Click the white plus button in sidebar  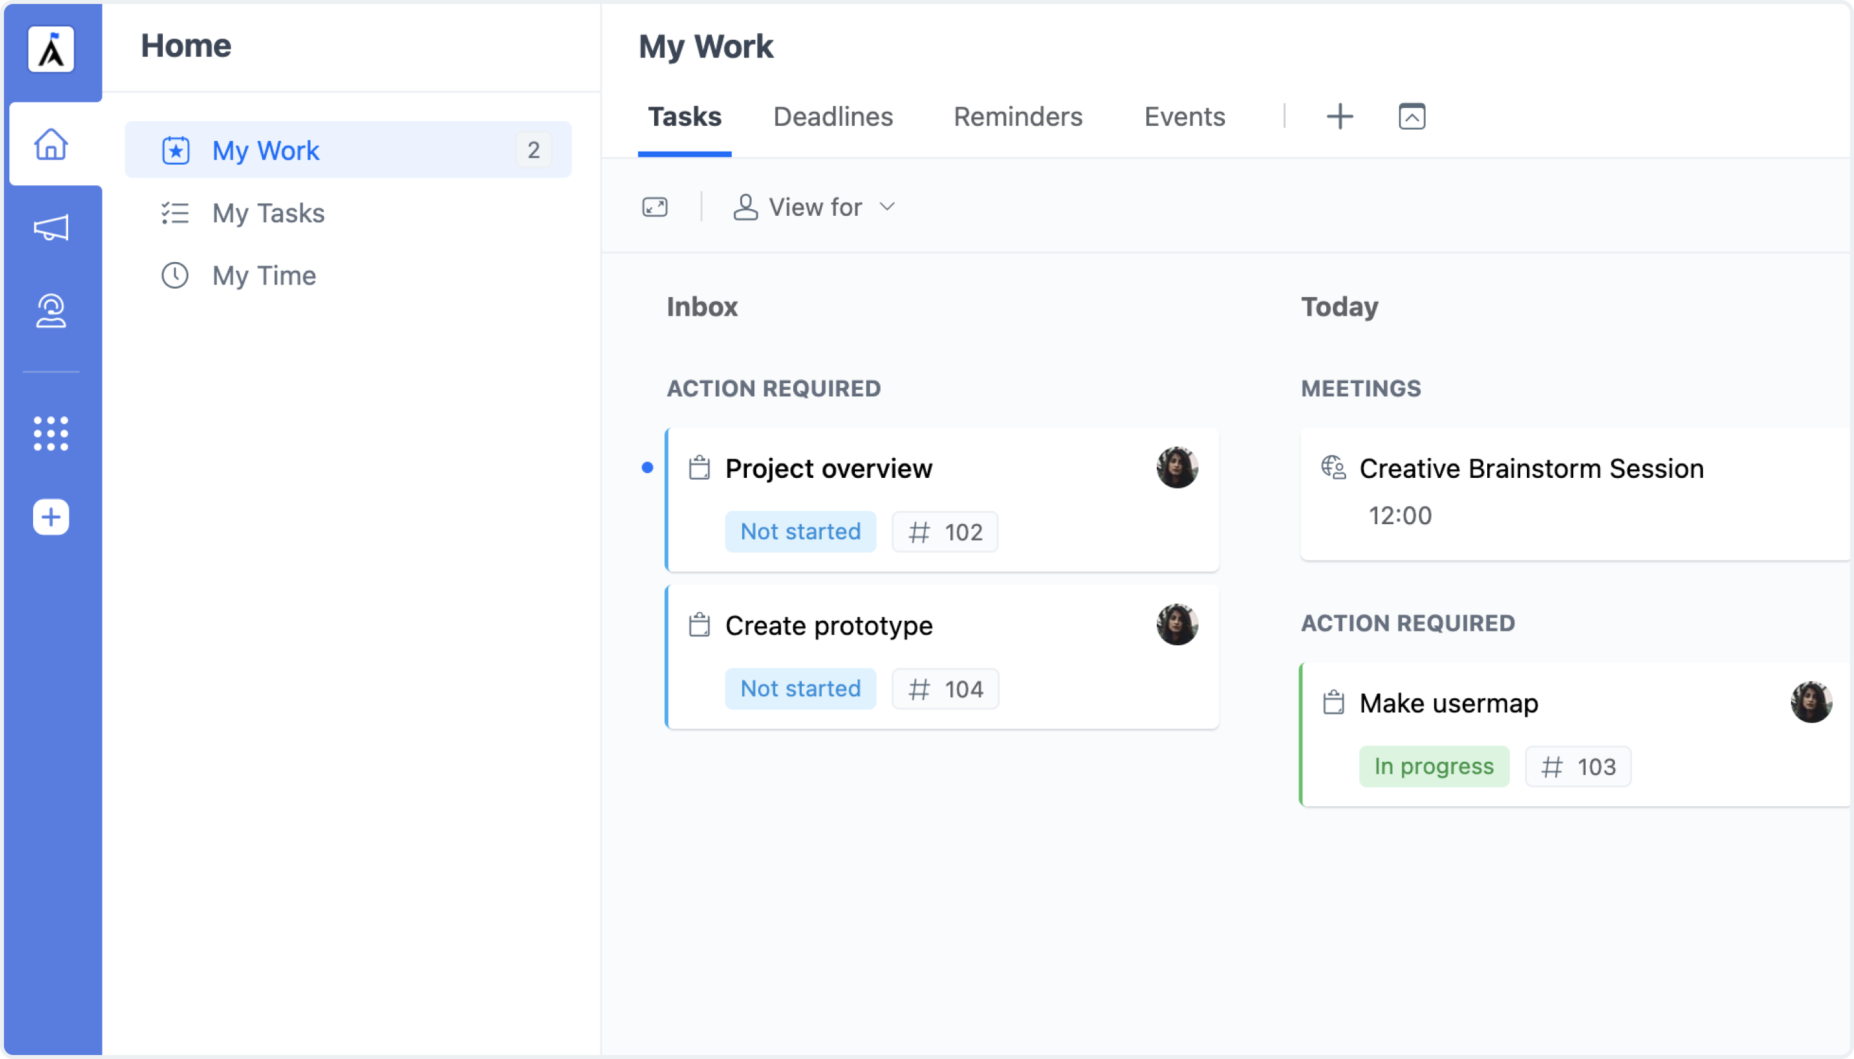click(x=51, y=517)
